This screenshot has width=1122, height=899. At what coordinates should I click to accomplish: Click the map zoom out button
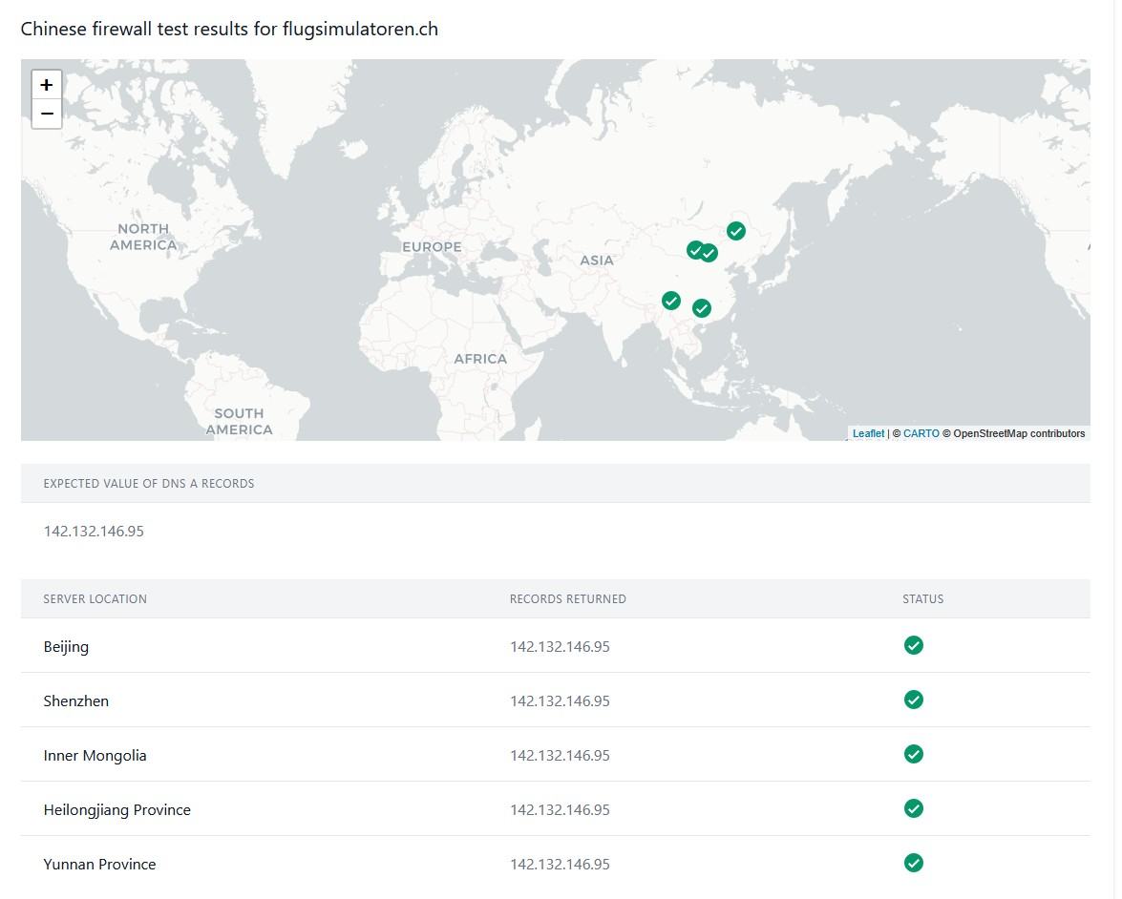click(46, 114)
